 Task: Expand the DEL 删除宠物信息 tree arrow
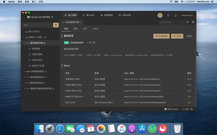(x=25, y=83)
